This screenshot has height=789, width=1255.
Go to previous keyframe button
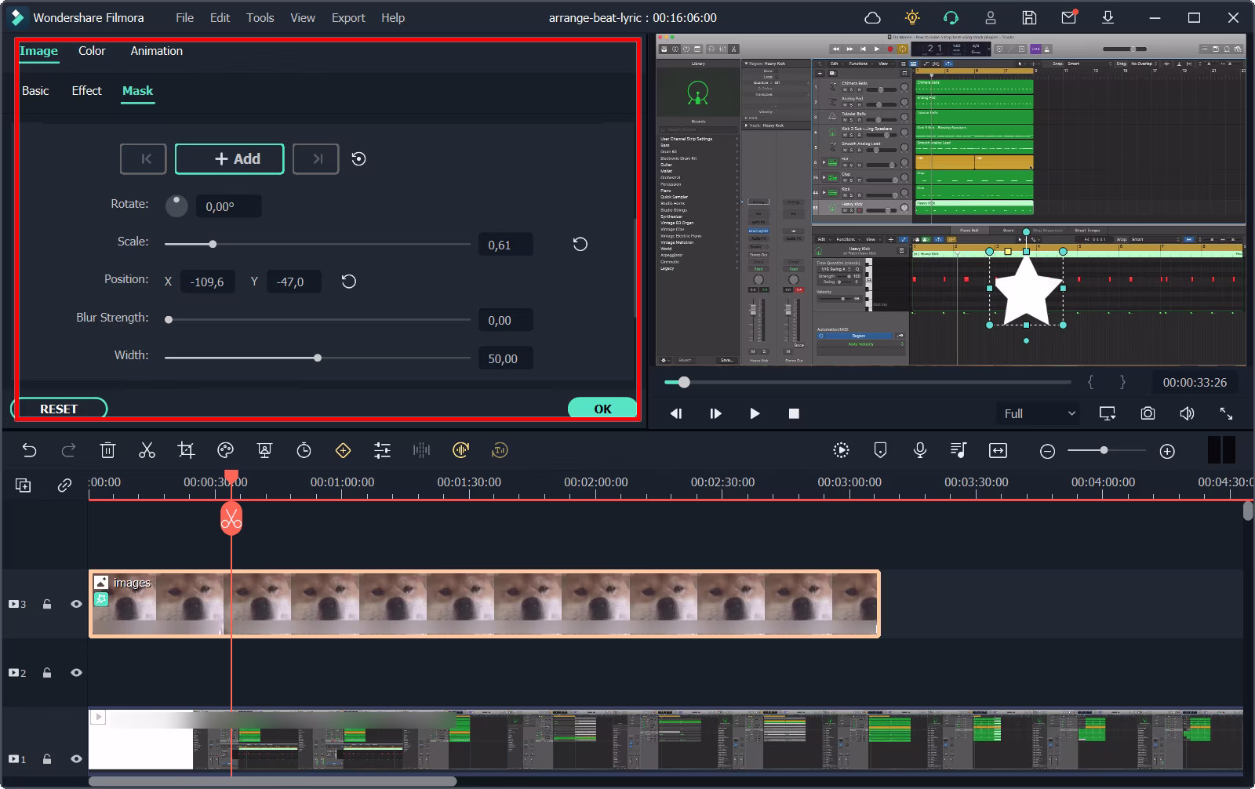coord(143,158)
